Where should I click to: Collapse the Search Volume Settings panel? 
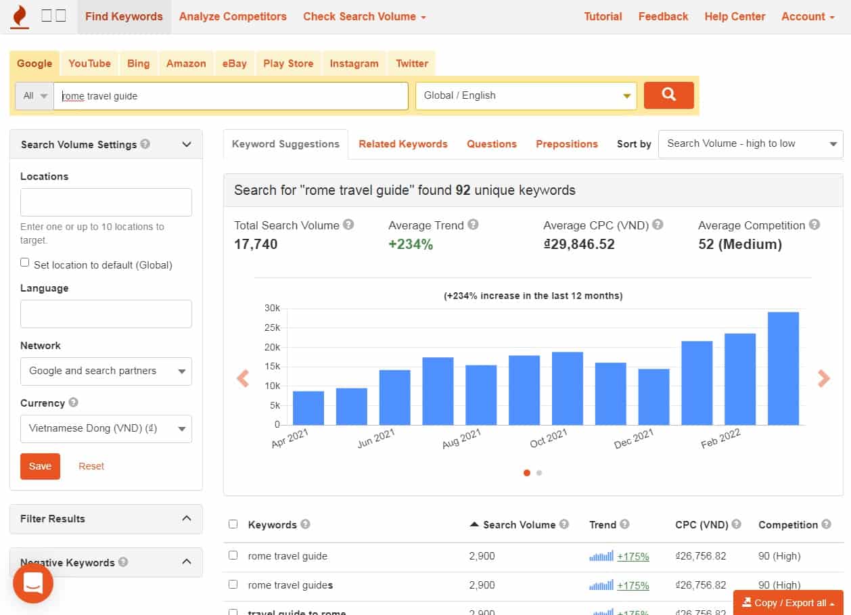[x=187, y=144]
